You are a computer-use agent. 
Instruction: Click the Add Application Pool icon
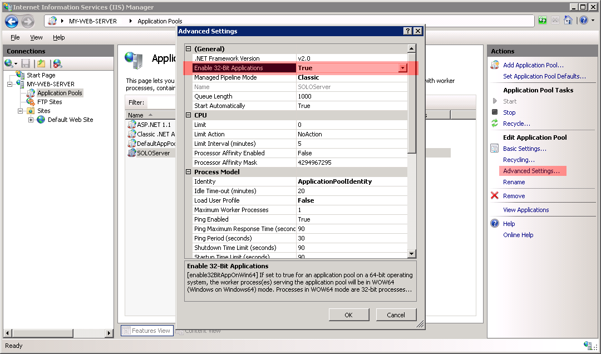click(x=495, y=65)
